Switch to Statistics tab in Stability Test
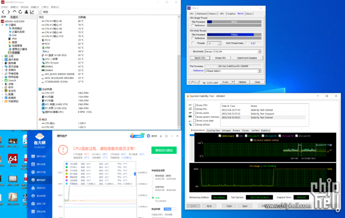 point(265,130)
